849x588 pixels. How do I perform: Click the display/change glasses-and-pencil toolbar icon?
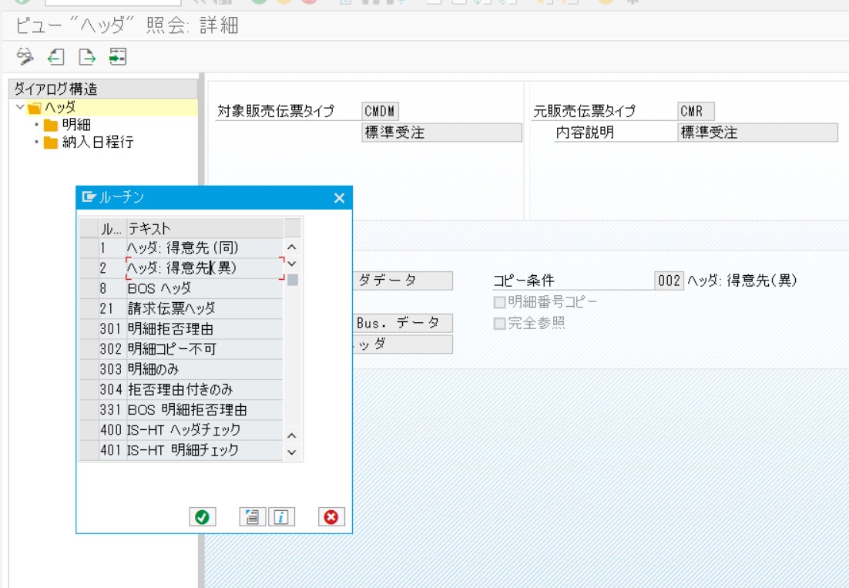pyautogui.click(x=25, y=56)
